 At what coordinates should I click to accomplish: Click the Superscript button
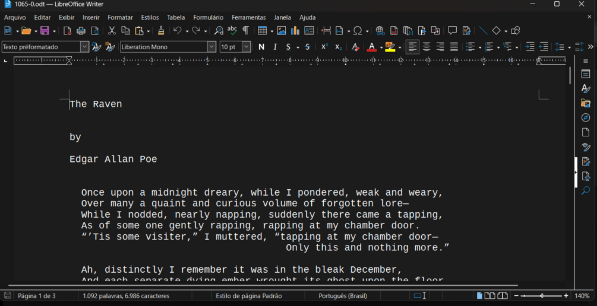tap(324, 47)
